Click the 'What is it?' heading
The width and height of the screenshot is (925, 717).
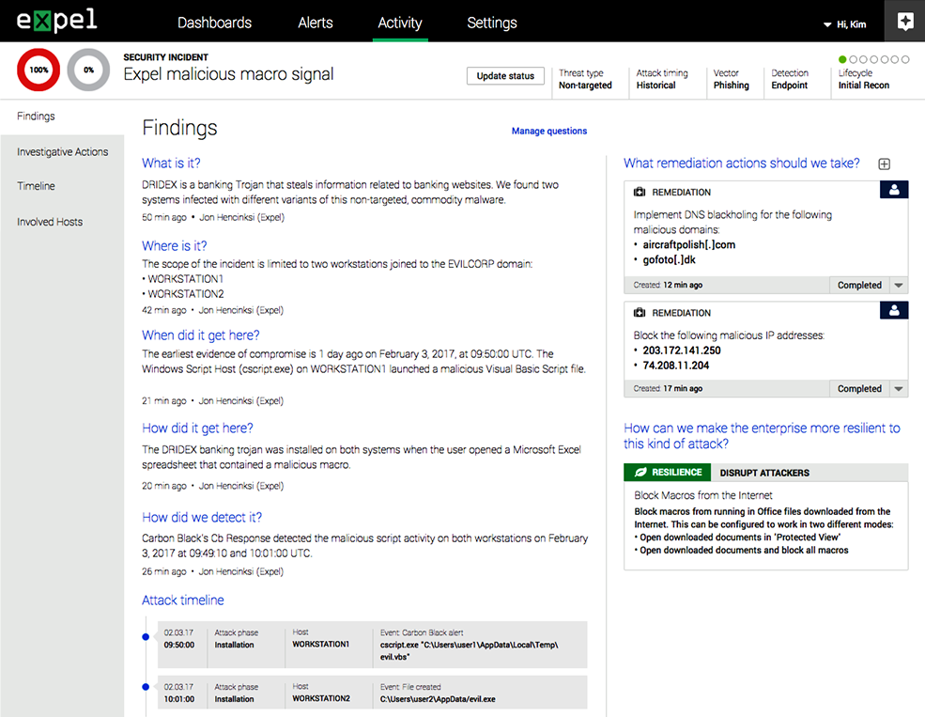pos(171,164)
